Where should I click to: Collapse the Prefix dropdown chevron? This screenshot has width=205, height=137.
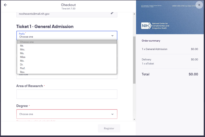(112, 36)
